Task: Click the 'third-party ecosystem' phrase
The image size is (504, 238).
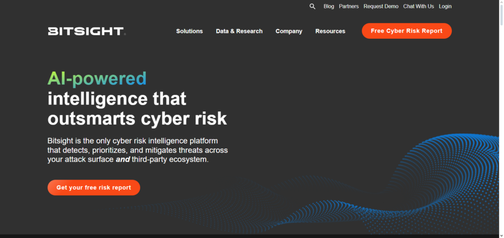Action: 170,160
